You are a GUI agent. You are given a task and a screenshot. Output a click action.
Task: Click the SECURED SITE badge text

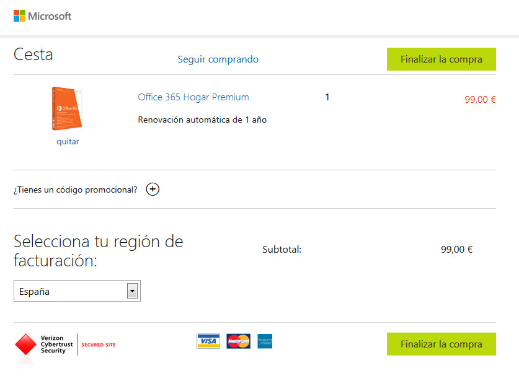[x=98, y=345]
